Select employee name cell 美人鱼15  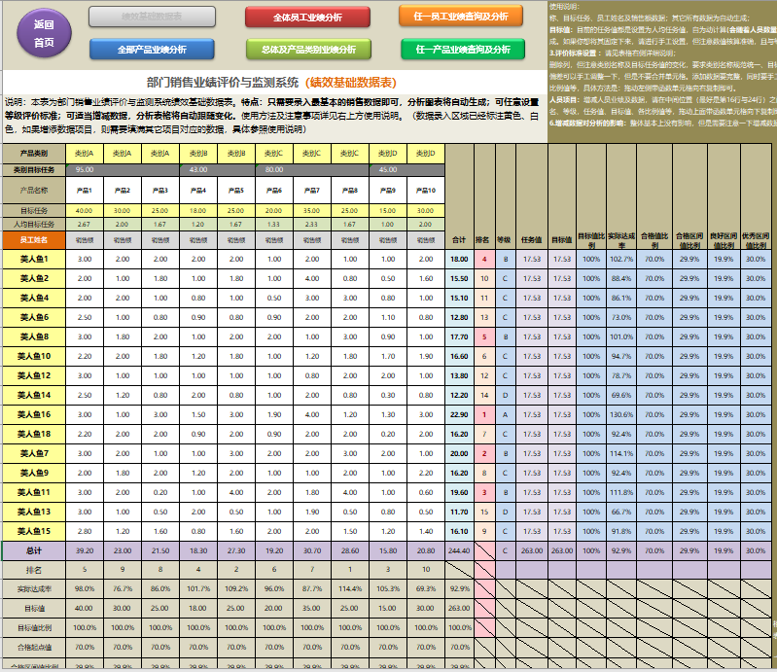34,531
